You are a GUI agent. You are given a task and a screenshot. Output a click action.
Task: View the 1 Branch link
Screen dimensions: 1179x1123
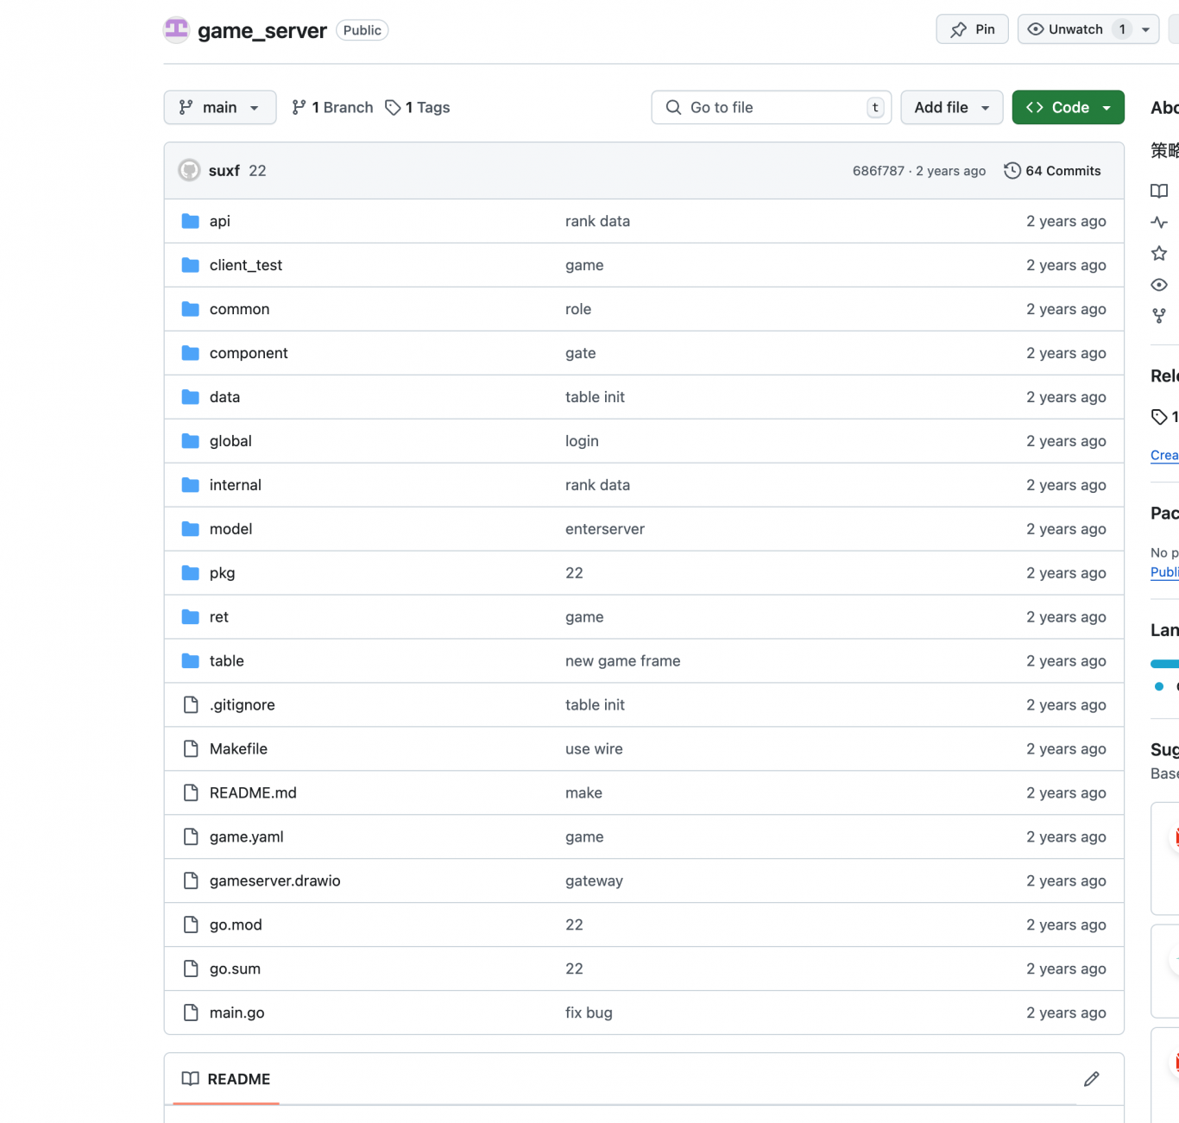coord(332,107)
